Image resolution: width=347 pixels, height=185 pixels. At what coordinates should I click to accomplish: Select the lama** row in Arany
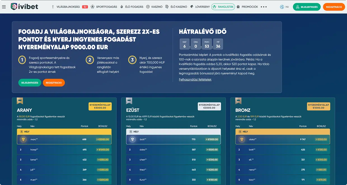pyautogui.click(x=64, y=160)
